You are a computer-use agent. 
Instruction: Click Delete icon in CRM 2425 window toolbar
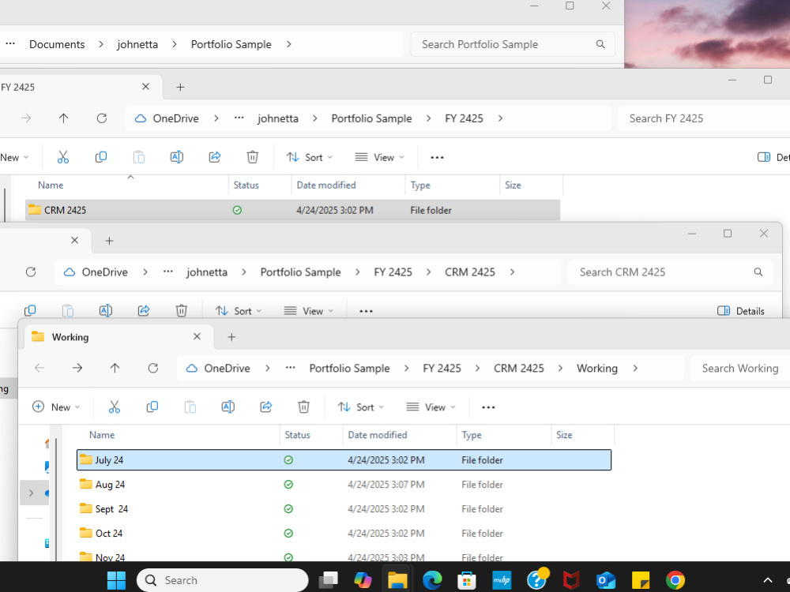(x=182, y=310)
